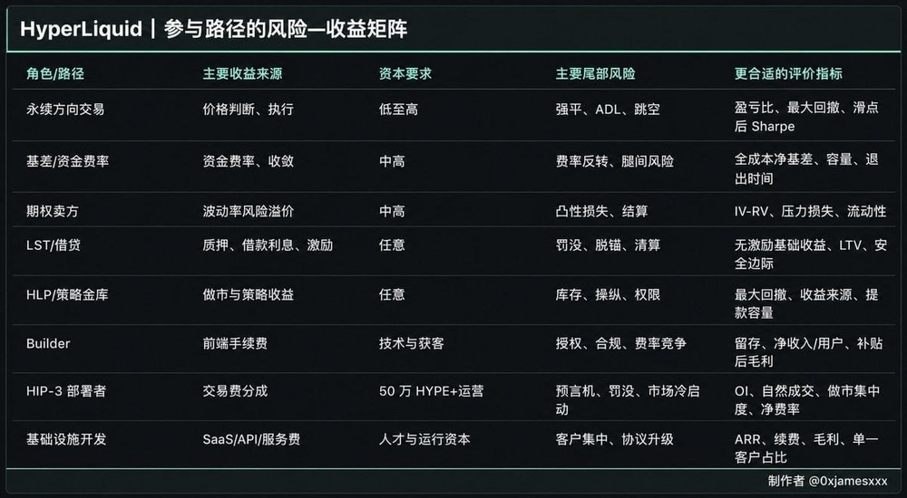This screenshot has height=498, width=907.
Task: Select the SaaS/API/服务费 cell
Action: [251, 439]
